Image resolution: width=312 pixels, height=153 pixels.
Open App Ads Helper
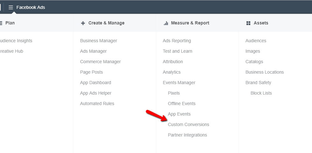pyautogui.click(x=96, y=93)
